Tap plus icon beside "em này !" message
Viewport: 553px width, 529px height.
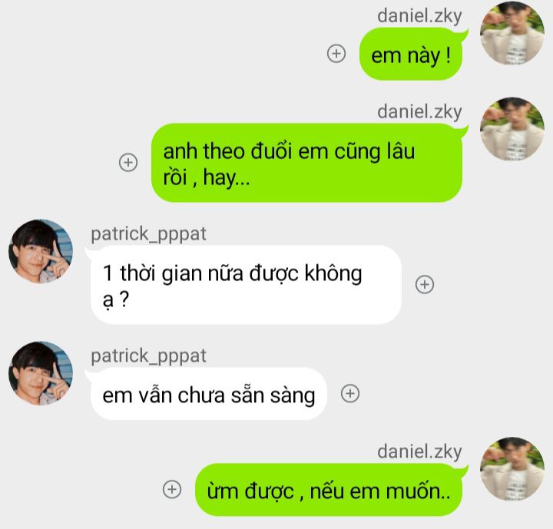[336, 54]
